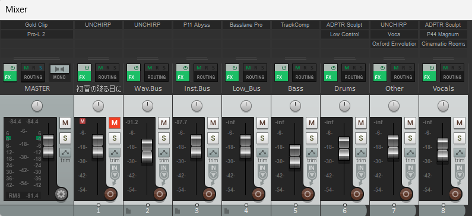Open envelope button on Drums track

[361, 153]
